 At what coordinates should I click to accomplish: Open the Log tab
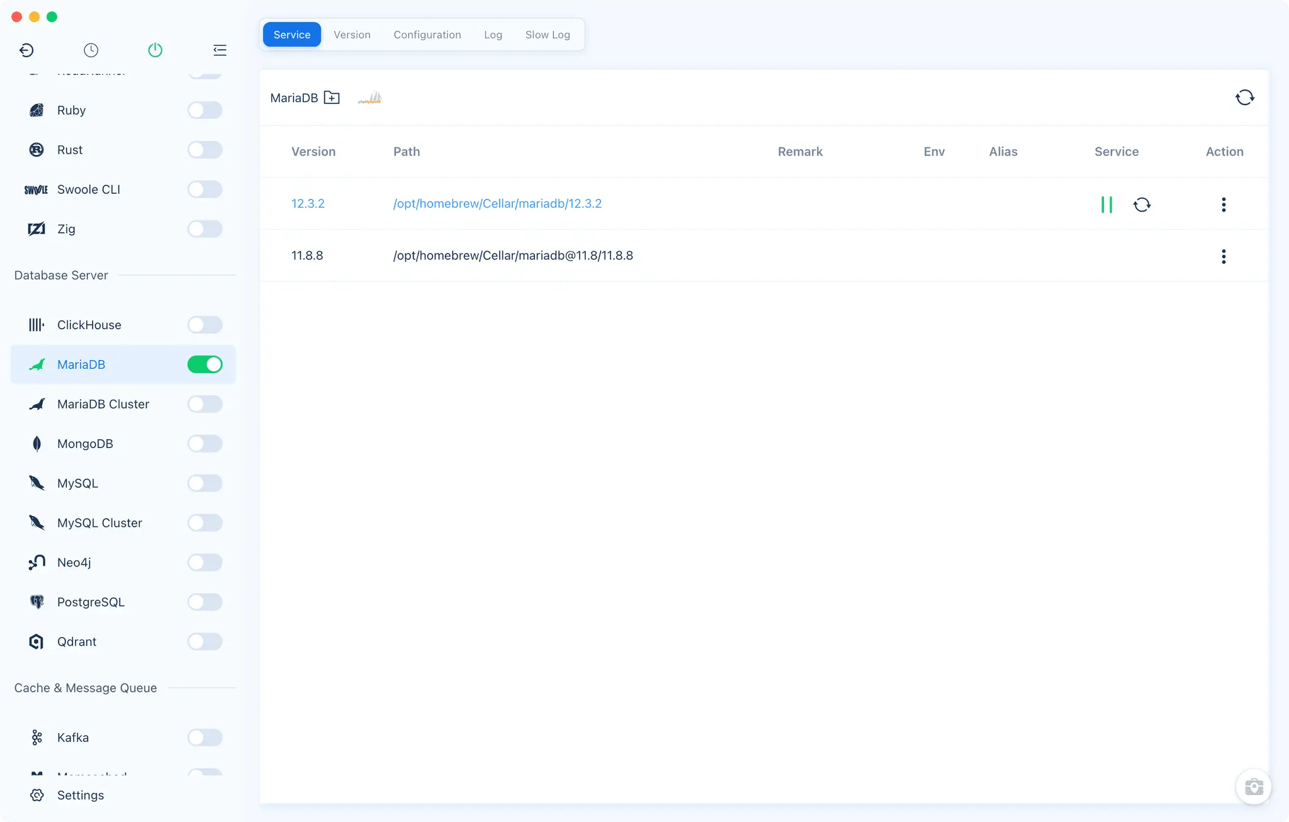493,35
